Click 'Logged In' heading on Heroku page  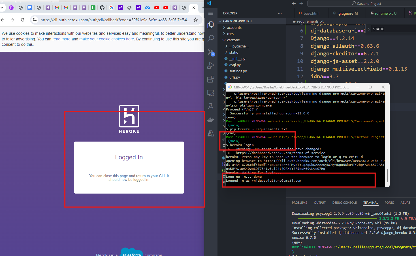[x=129, y=157]
